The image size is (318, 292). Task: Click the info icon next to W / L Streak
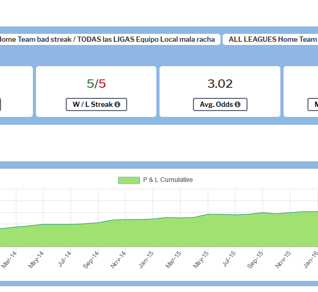[x=117, y=104]
